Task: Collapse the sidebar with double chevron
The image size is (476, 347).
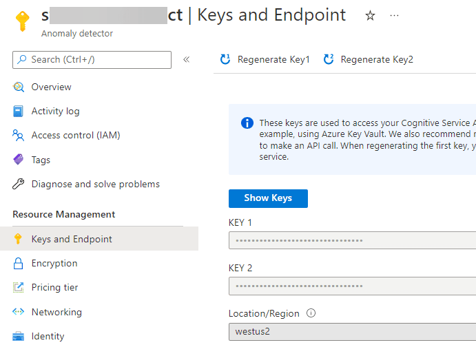Action: (x=187, y=59)
